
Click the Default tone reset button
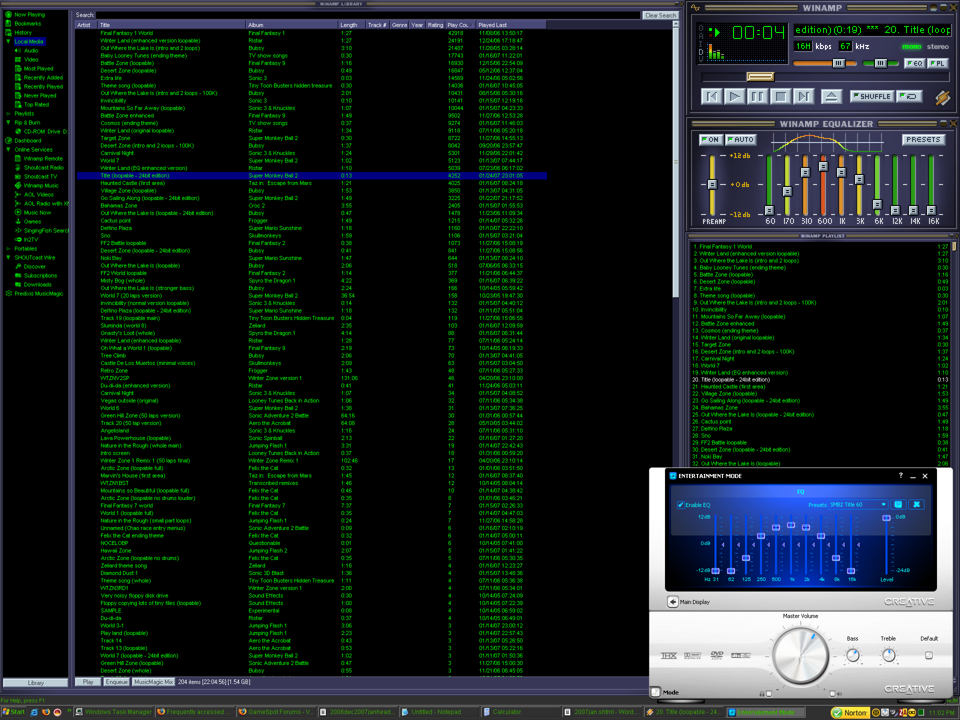(x=929, y=655)
